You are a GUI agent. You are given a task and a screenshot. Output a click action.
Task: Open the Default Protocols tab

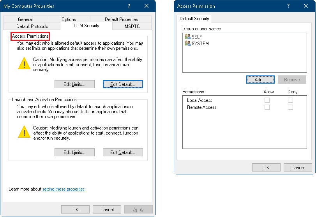(x=33, y=26)
